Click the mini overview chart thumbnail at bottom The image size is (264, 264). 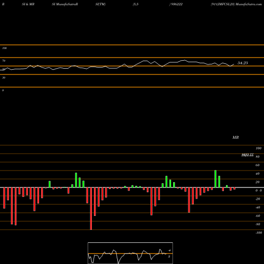click(130, 253)
